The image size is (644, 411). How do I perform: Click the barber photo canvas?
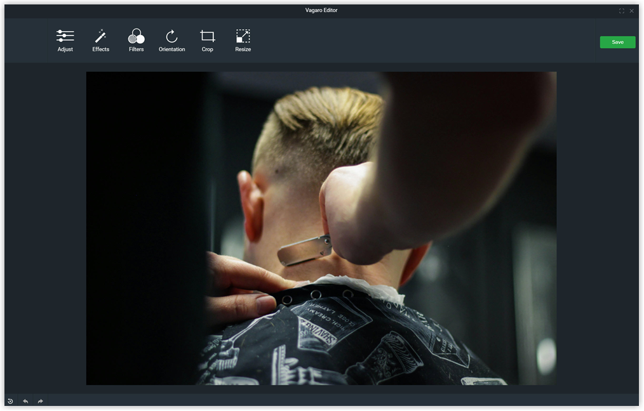321,228
